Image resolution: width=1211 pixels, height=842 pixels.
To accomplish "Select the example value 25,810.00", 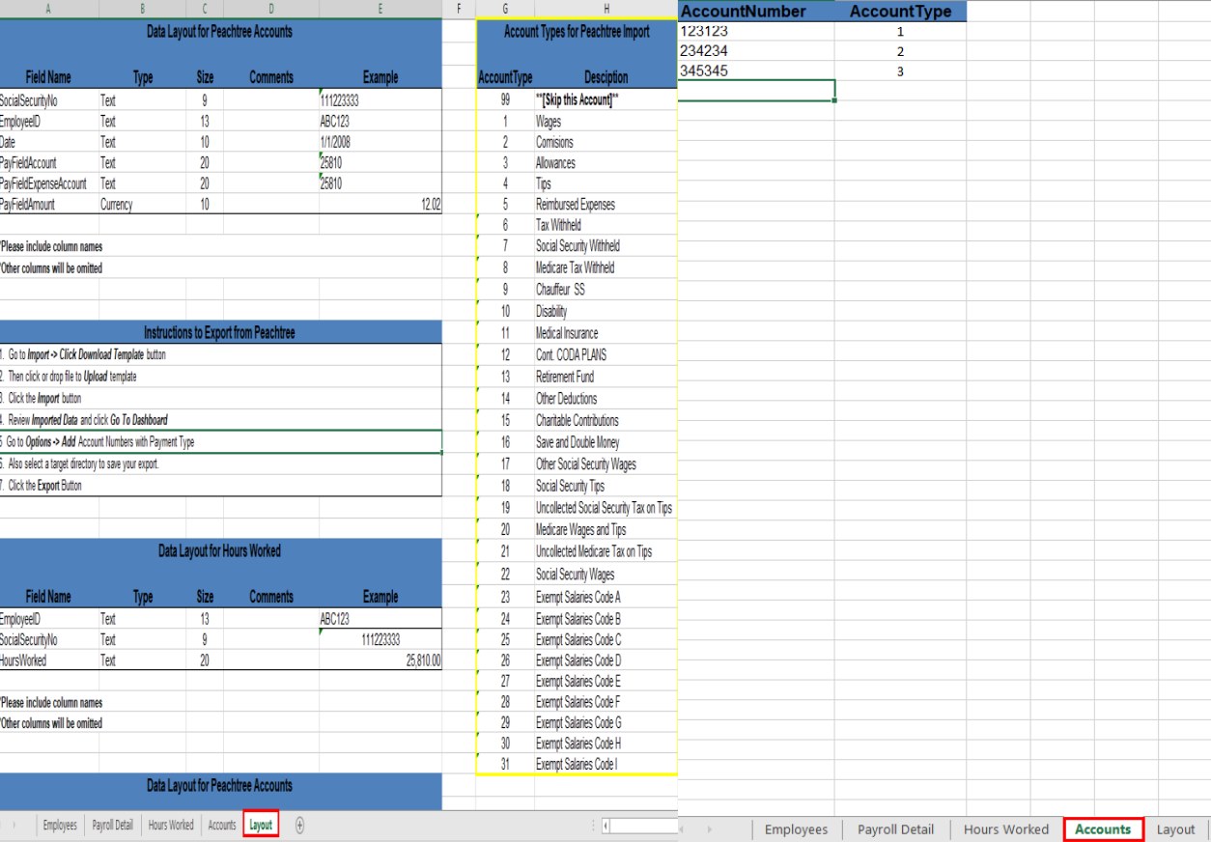I will point(380,661).
